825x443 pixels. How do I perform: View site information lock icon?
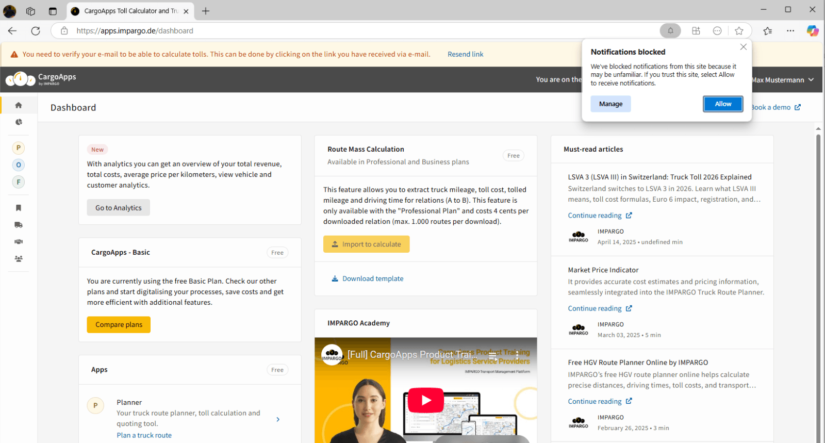click(64, 31)
